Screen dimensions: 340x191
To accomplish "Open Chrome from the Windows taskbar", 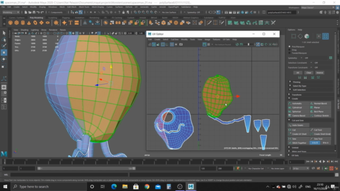I will click(x=147, y=186).
